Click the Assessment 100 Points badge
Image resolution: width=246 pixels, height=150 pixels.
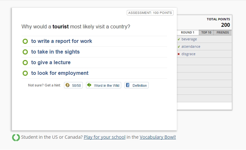point(150,13)
